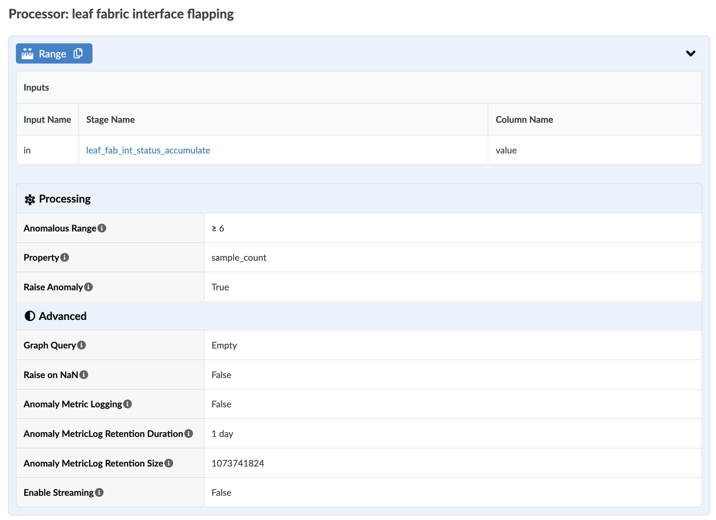Click the Raise Anomaly info icon

tap(89, 287)
